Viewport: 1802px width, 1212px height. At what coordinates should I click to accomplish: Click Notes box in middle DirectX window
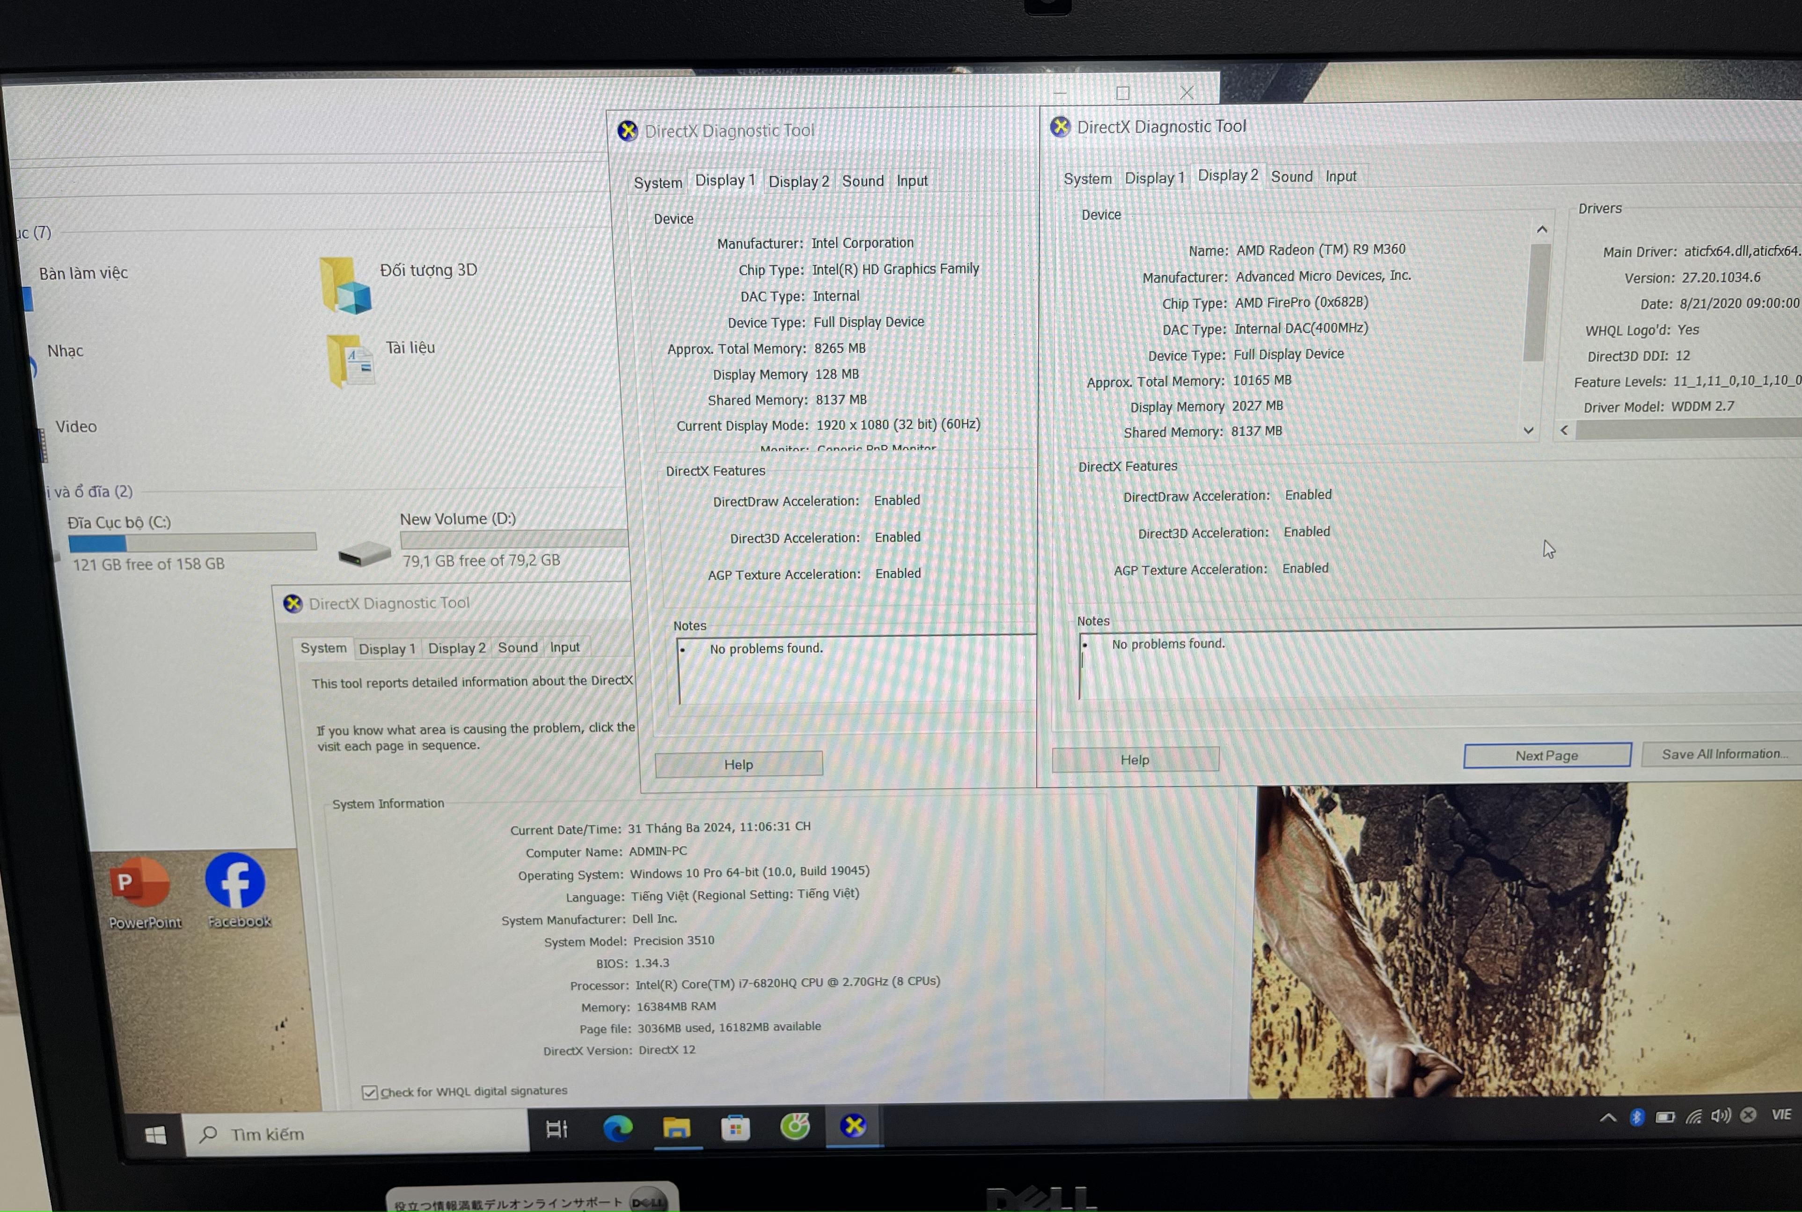[856, 668]
